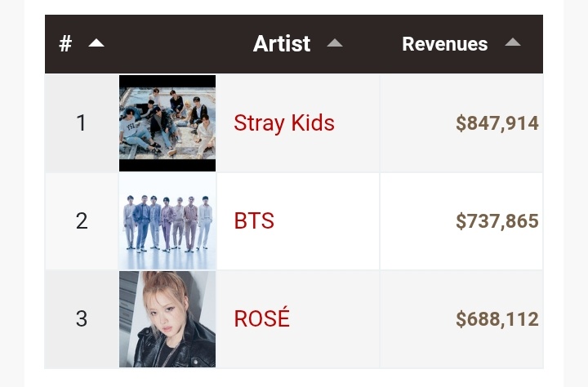Sort table by the # header label
The image size is (588, 387).
pos(65,43)
